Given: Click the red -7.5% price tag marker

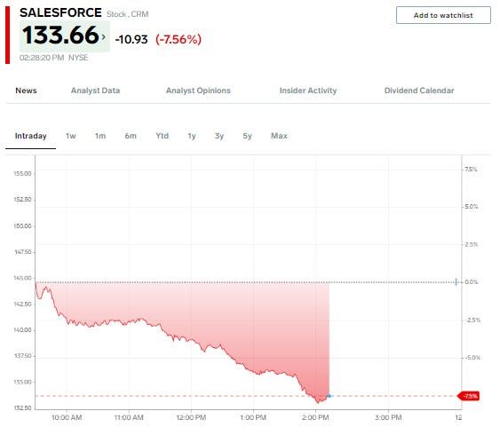Looking at the screenshot, I should point(468,396).
